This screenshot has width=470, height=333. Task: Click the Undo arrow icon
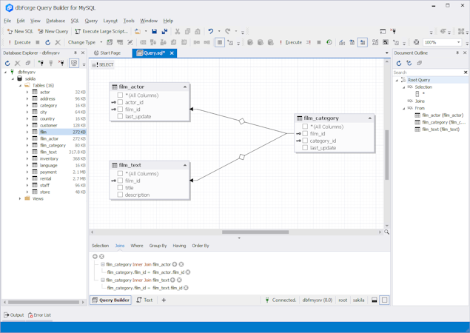210,32
